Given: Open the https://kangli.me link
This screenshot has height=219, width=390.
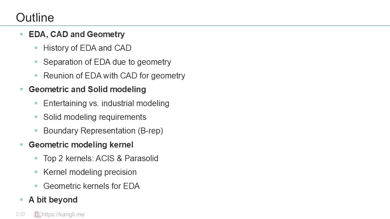Looking at the screenshot, I should click(63, 214).
